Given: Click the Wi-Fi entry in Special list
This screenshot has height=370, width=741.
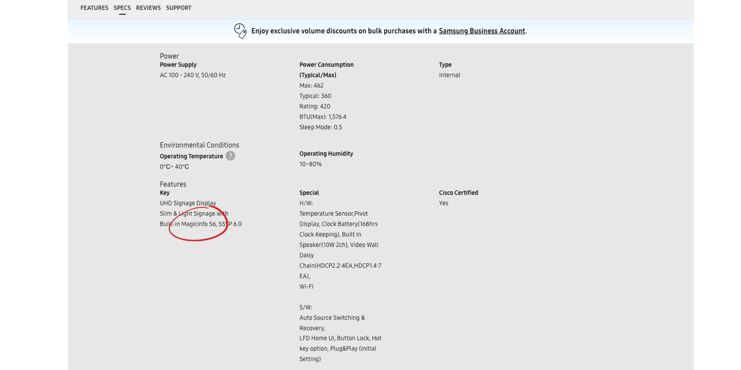Looking at the screenshot, I should point(306,286).
